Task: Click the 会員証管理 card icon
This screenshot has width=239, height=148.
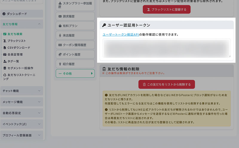Action: click(5, 54)
